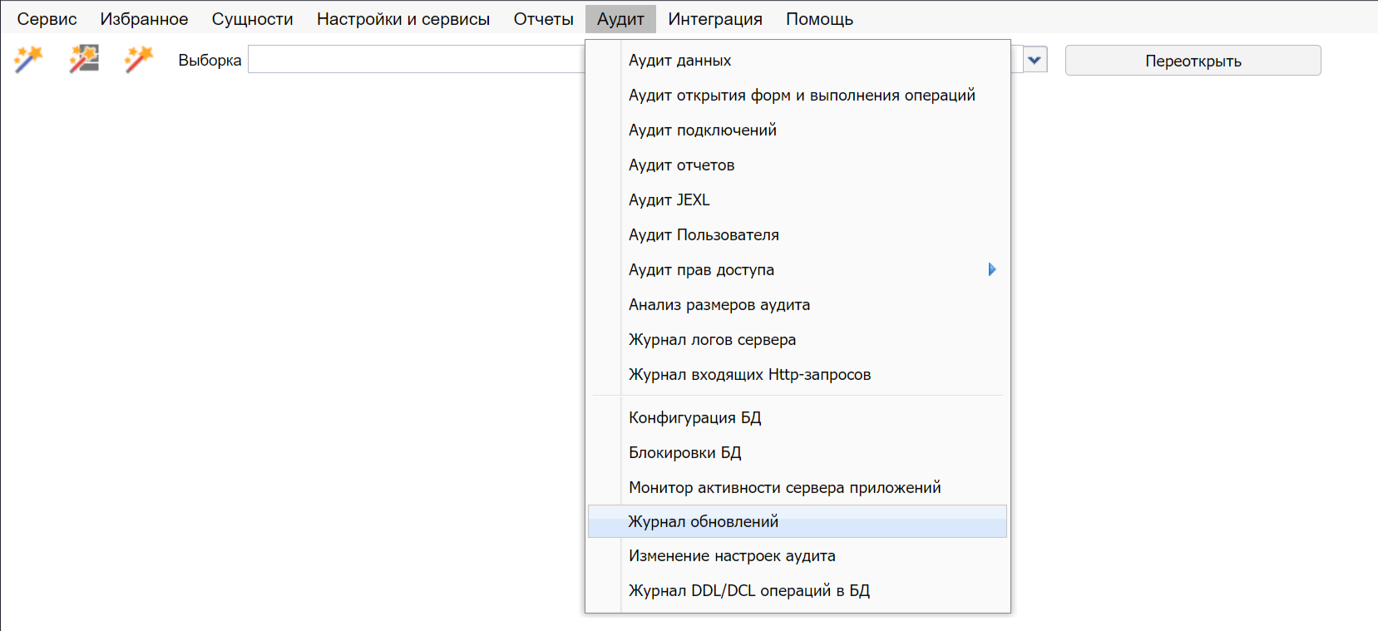1378x631 pixels.
Task: Open the Настройки и сервисы menu
Action: tap(403, 19)
